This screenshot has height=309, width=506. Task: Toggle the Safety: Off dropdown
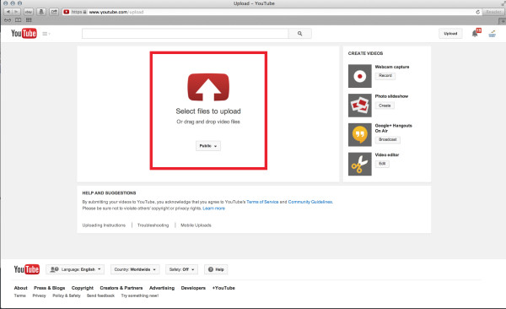[181, 269]
